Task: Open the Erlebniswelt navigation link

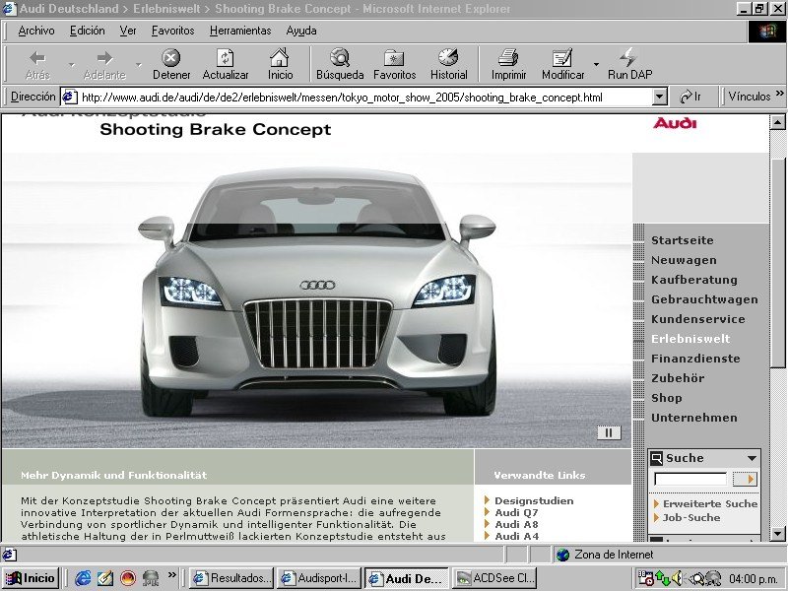Action: [690, 339]
